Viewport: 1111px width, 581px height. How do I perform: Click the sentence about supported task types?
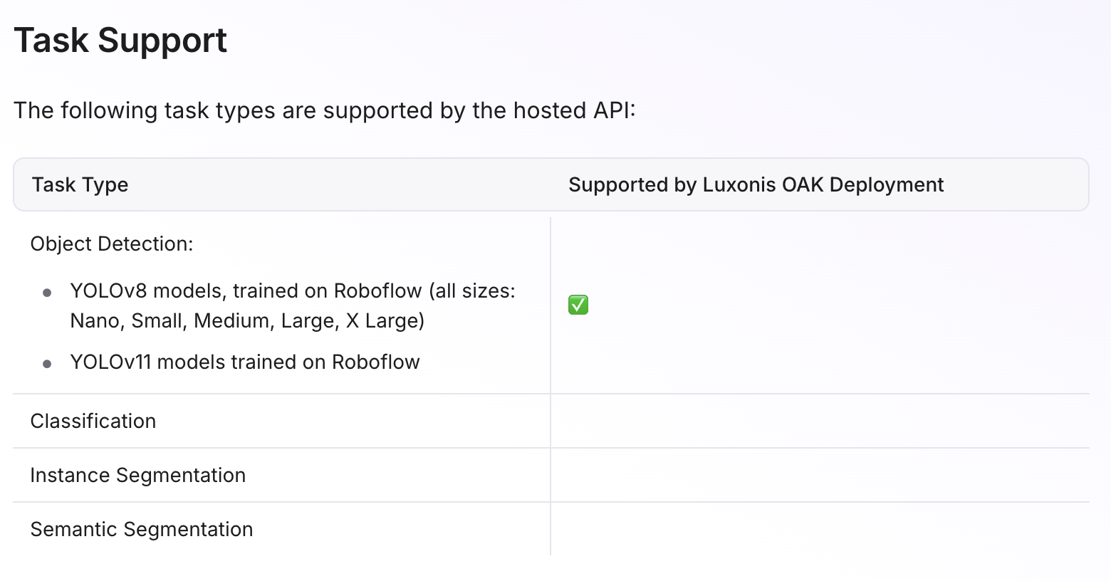click(325, 111)
